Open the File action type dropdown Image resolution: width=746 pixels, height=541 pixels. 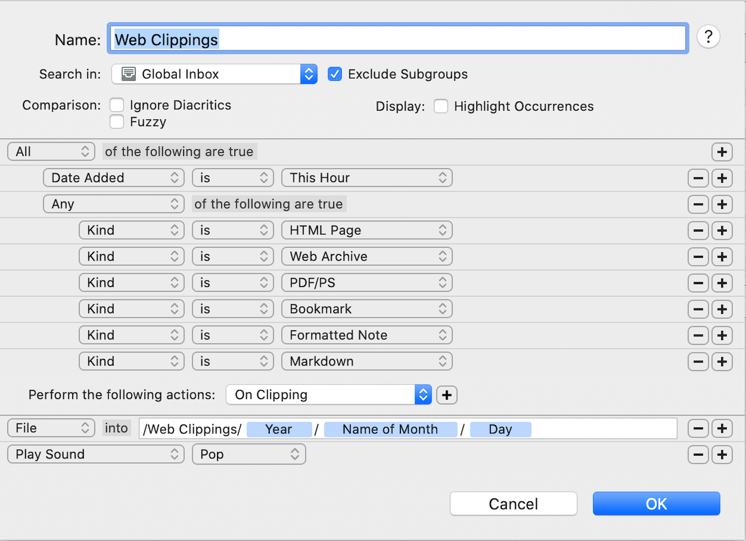click(51, 428)
